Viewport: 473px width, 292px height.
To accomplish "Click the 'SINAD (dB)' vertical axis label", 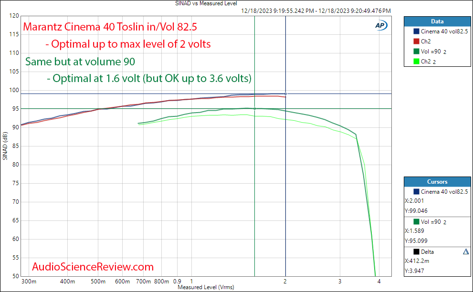I will tap(5, 146).
